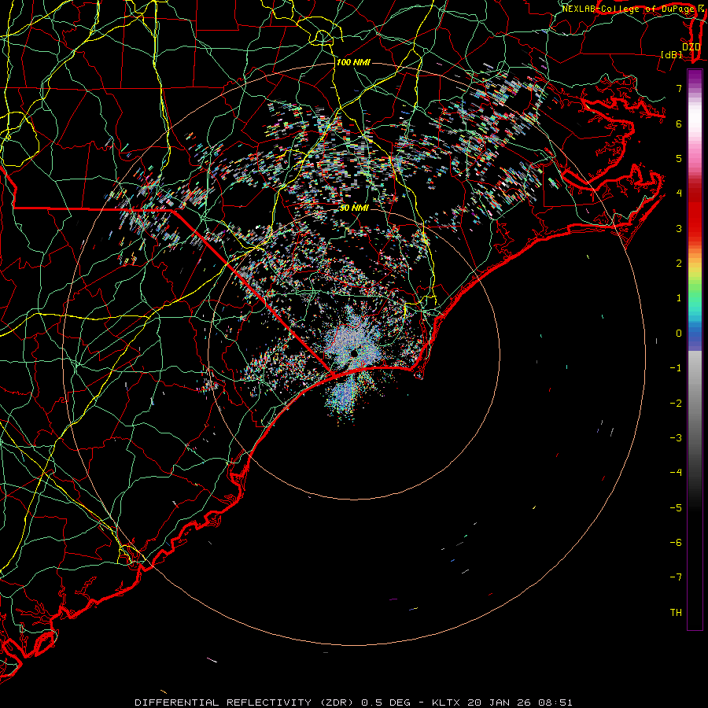Click the TH threshold label on legend
Image resolution: width=708 pixels, height=708 pixels.
676,612
